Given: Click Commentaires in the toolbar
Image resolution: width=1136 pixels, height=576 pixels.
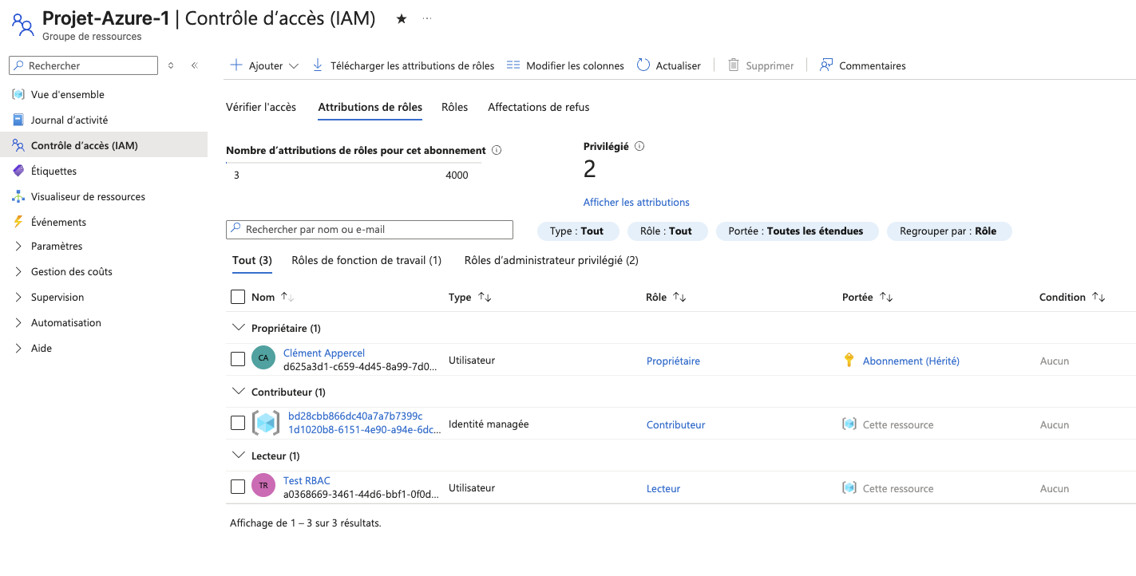Looking at the screenshot, I should (863, 65).
